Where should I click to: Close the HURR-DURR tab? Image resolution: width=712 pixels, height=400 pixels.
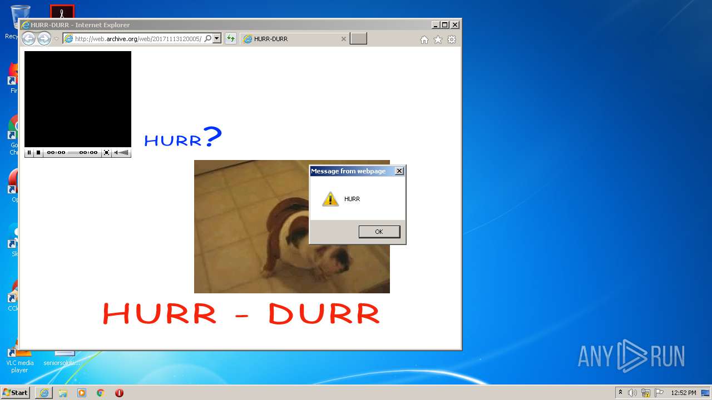343,39
